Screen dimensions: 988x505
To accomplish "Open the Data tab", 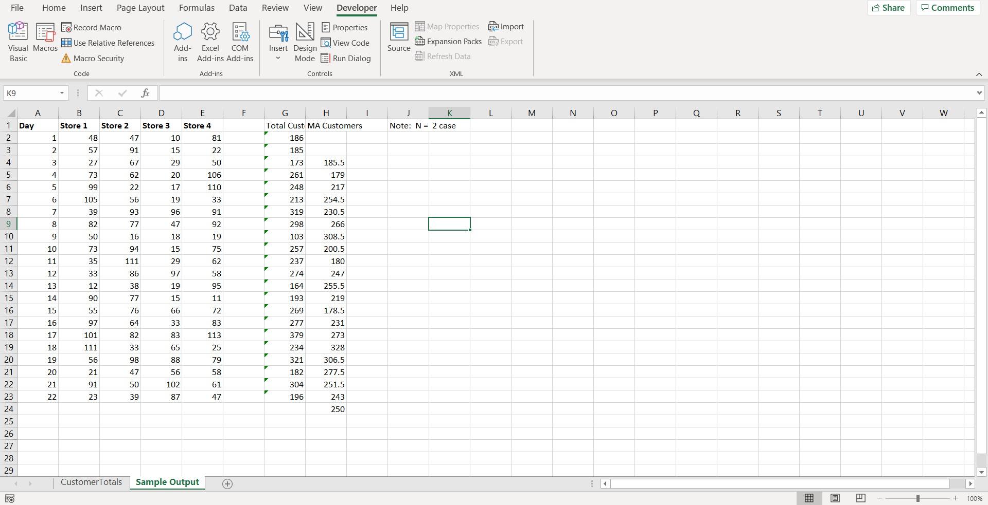I will click(238, 8).
